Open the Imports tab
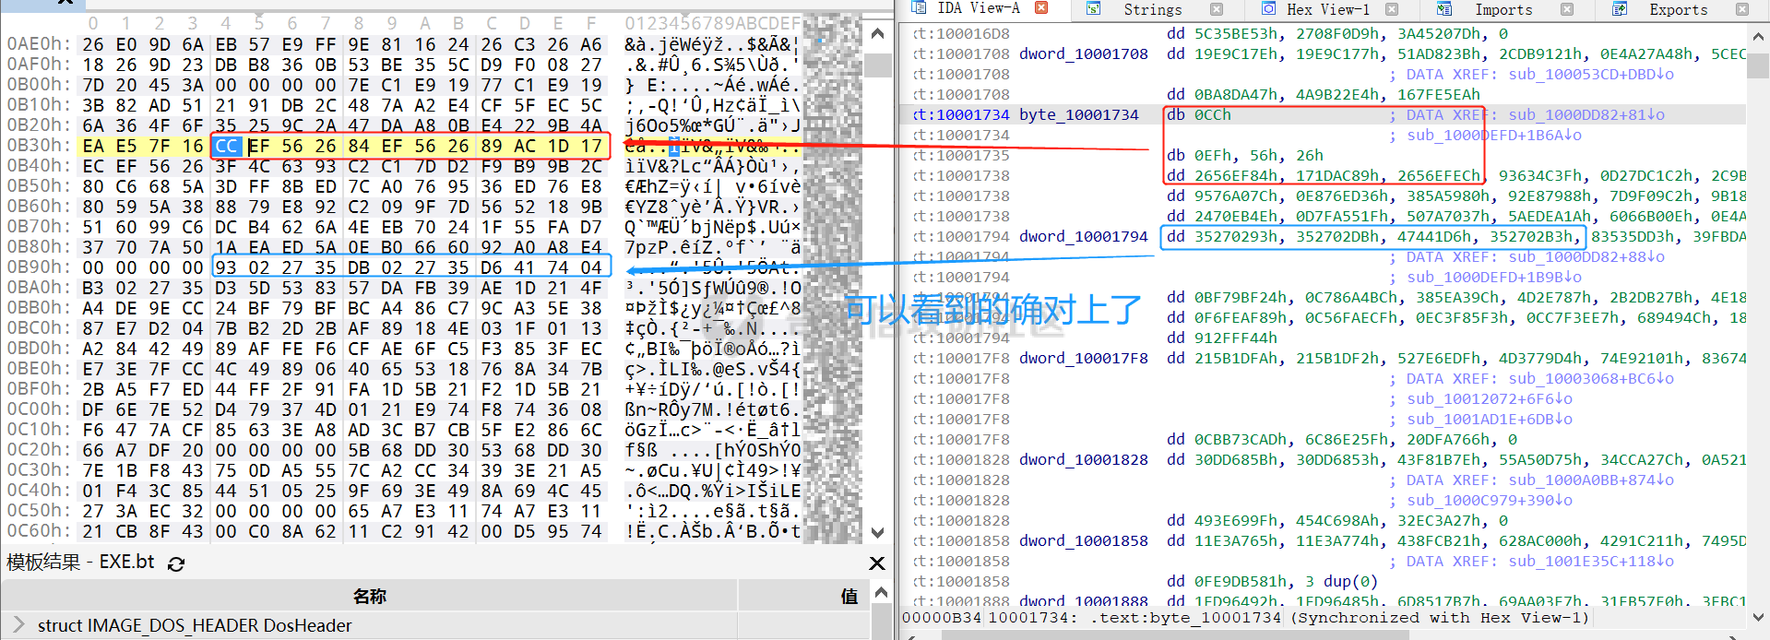Viewport: 1770px width, 640px height. point(1503,9)
